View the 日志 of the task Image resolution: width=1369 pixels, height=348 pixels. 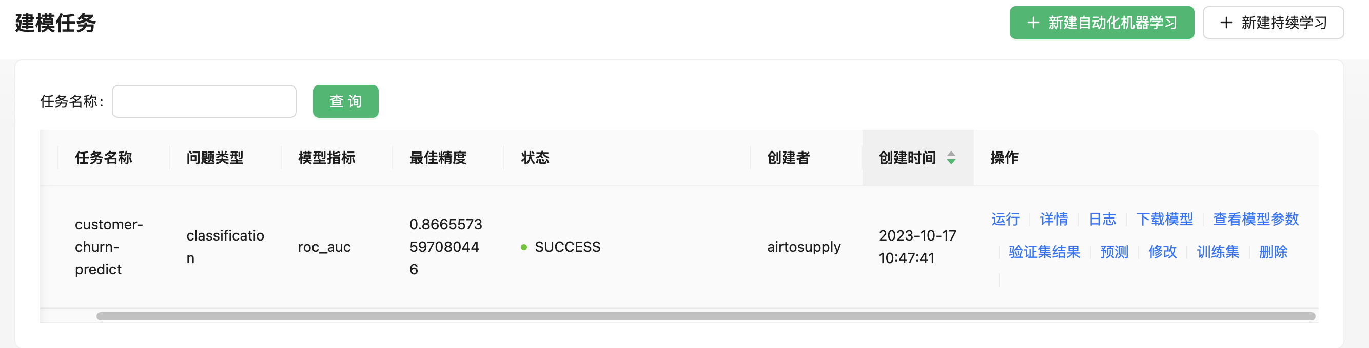(x=1102, y=219)
